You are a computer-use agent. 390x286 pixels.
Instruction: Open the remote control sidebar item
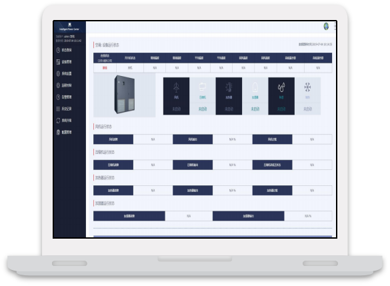coord(64,85)
